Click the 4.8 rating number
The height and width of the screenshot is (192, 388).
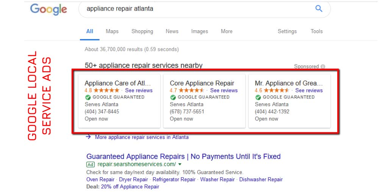coord(88,90)
